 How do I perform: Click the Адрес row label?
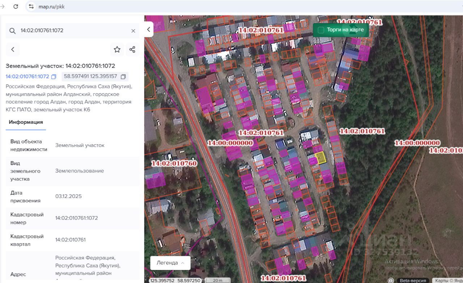click(x=18, y=274)
